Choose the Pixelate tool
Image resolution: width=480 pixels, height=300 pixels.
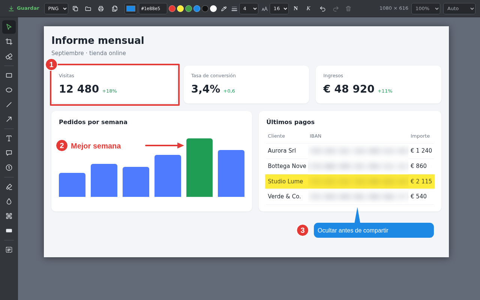9,216
